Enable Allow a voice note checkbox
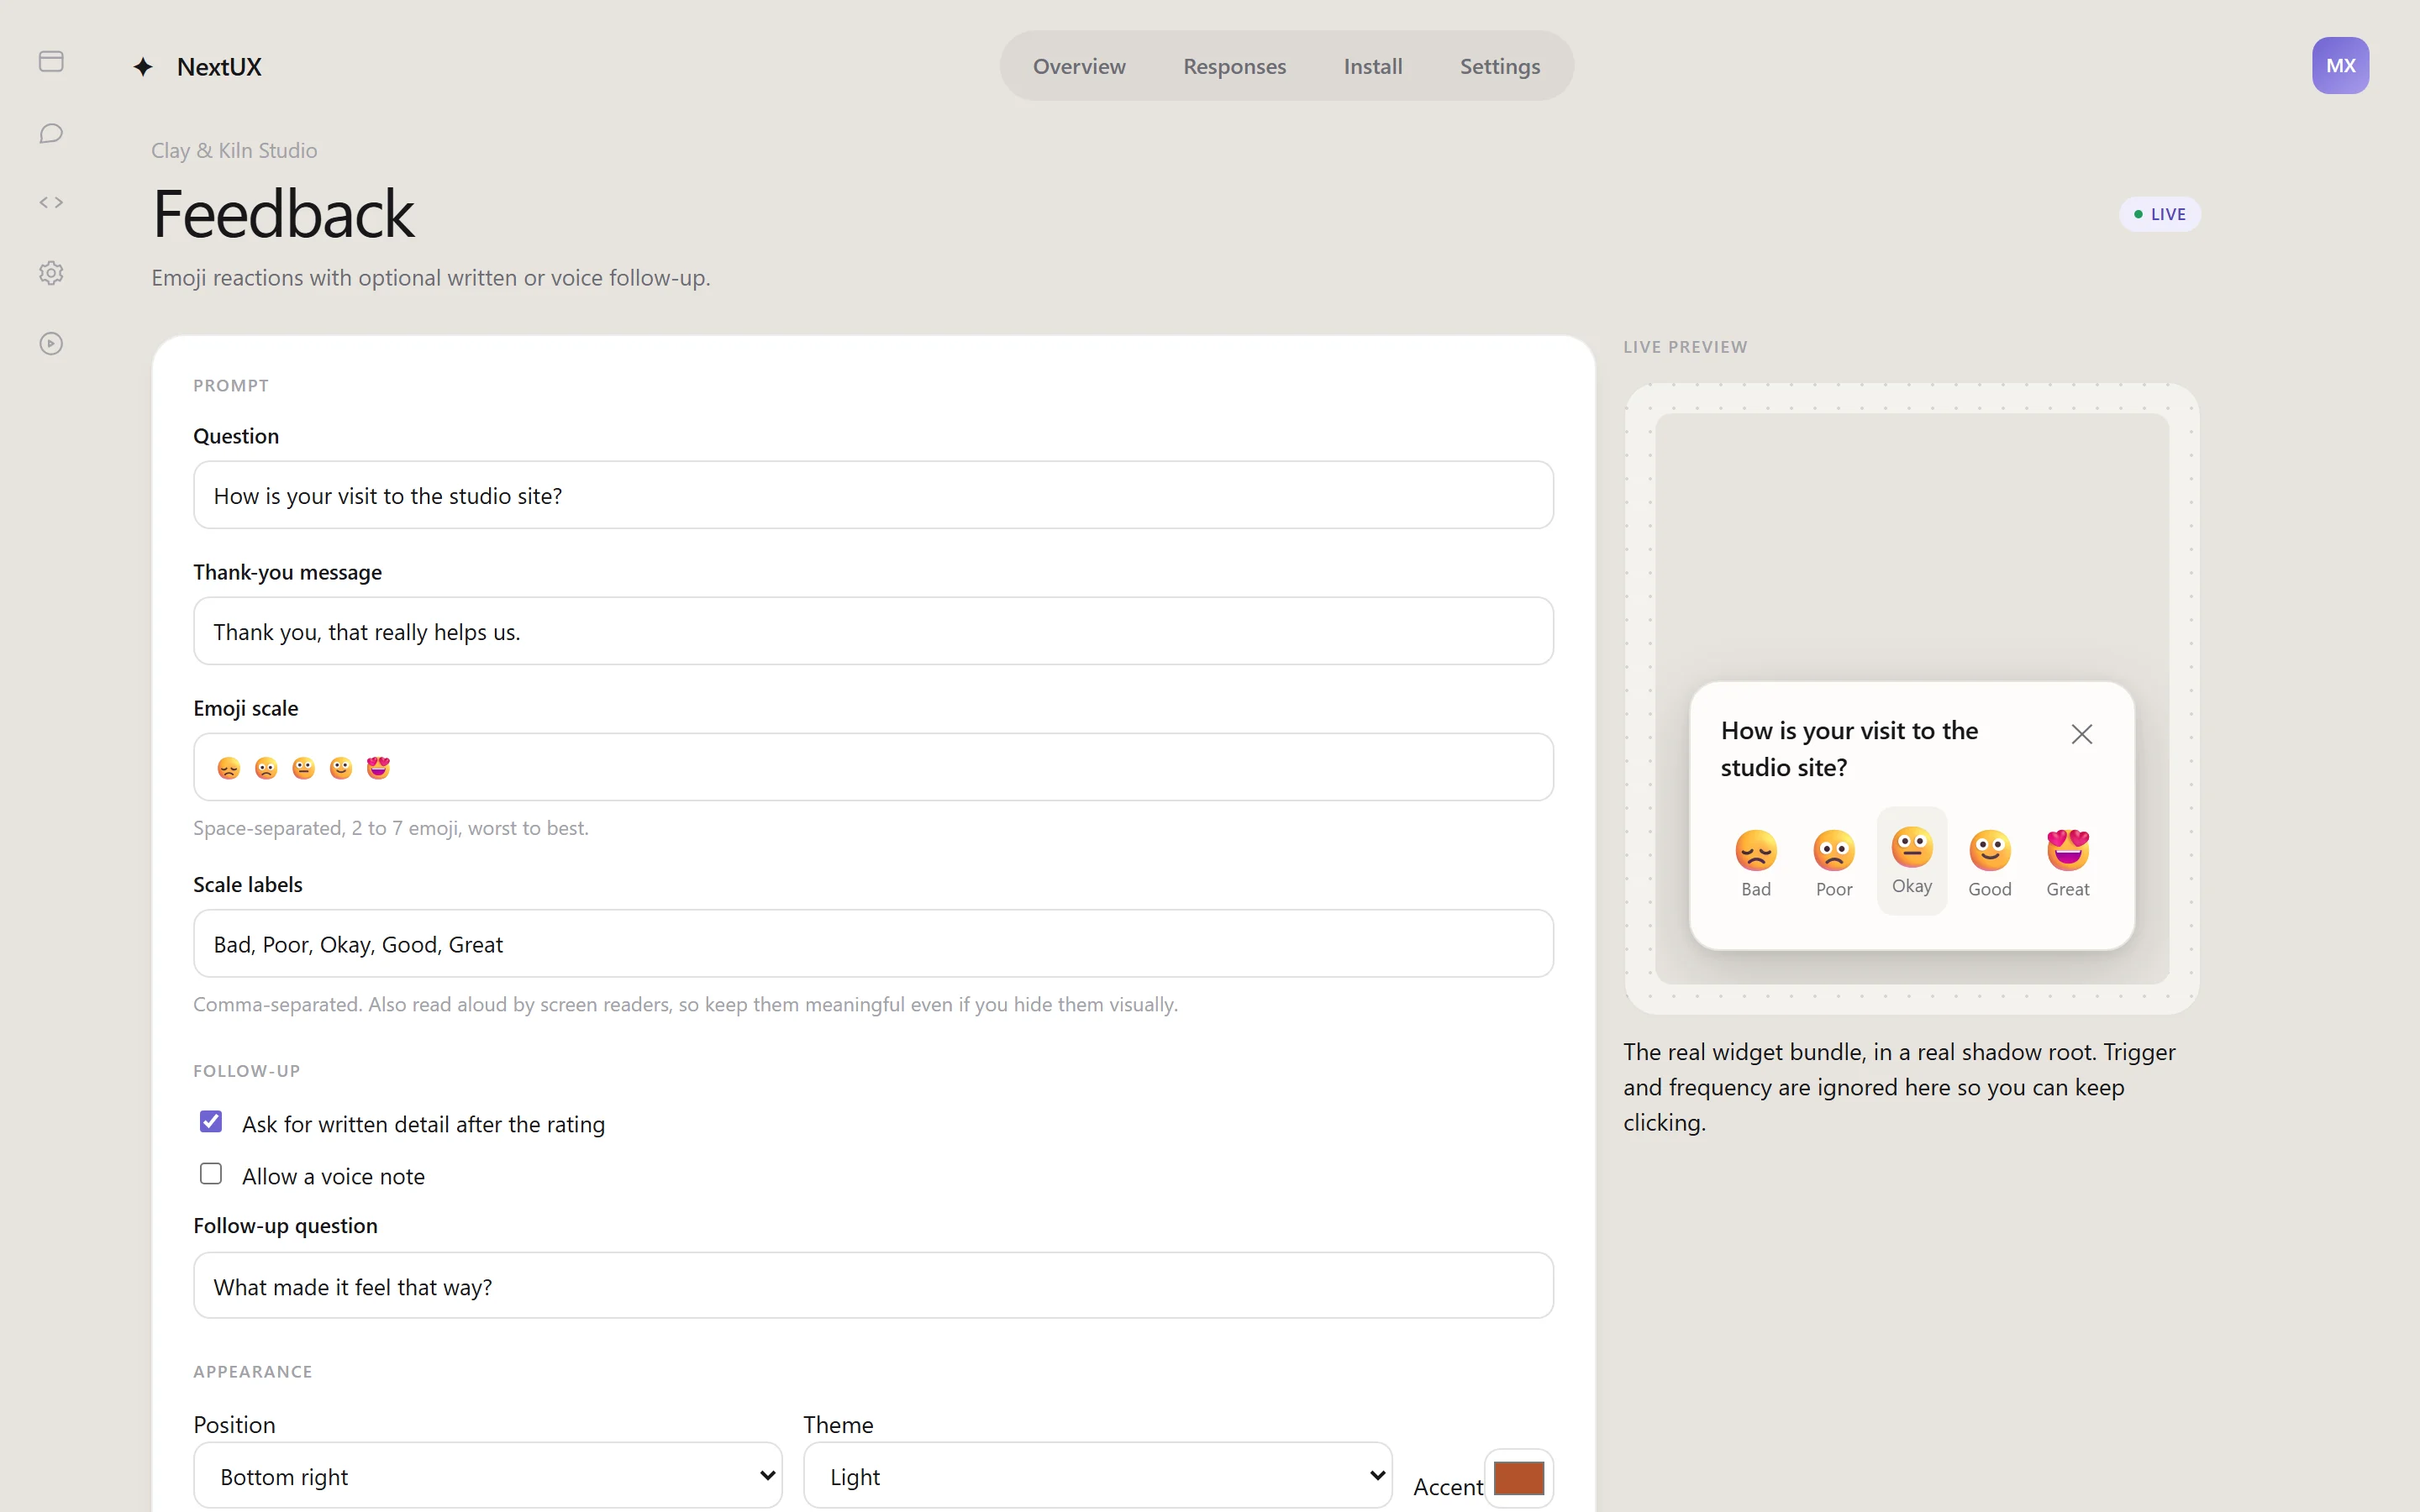The height and width of the screenshot is (1512, 2420). pyautogui.click(x=211, y=1174)
